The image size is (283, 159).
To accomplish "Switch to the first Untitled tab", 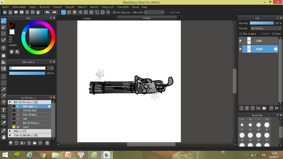I will (87, 18).
